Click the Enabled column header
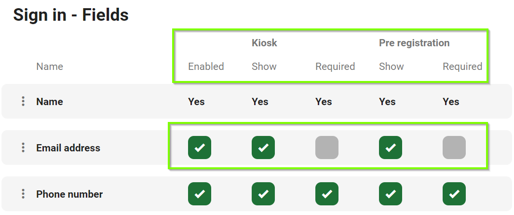514x215 pixels. pos(206,67)
